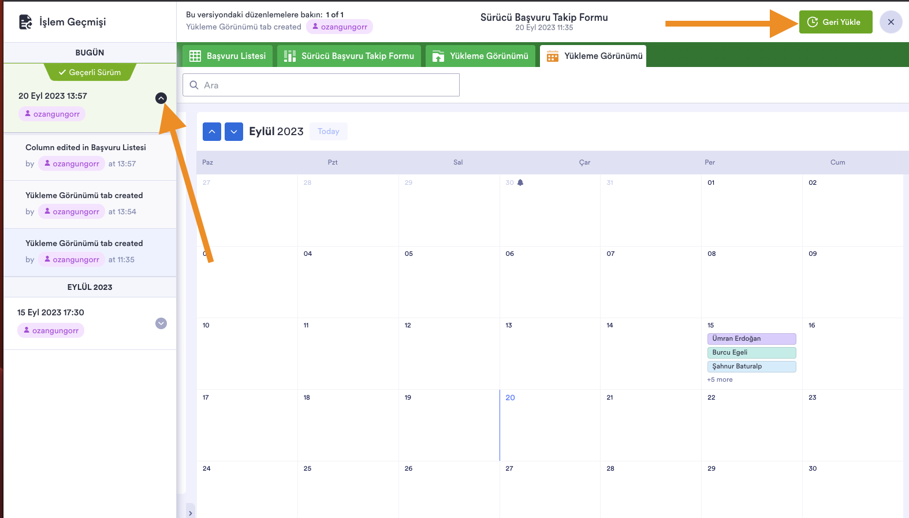Open the Sürücü Başvuru Takip Formu tab

click(349, 56)
